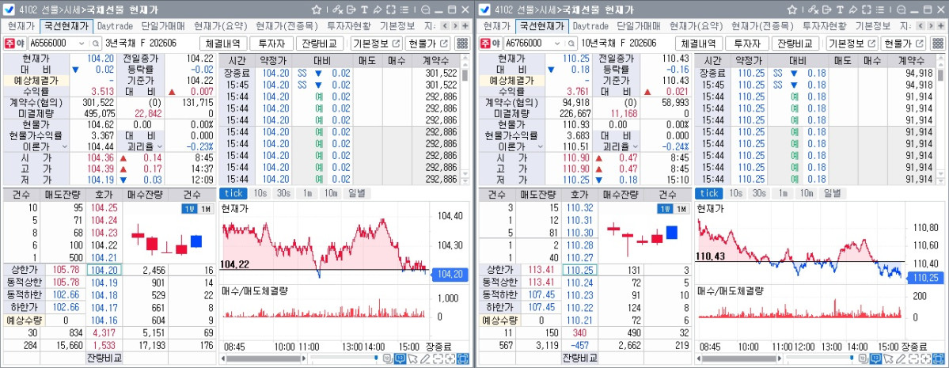Open code dropdown for A6766000
This screenshot has width=949, height=368.
[x=556, y=44]
